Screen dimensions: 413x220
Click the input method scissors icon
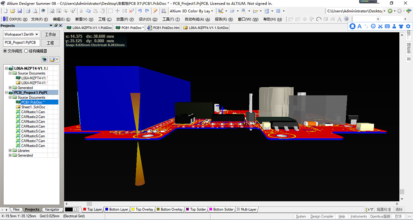380,26
